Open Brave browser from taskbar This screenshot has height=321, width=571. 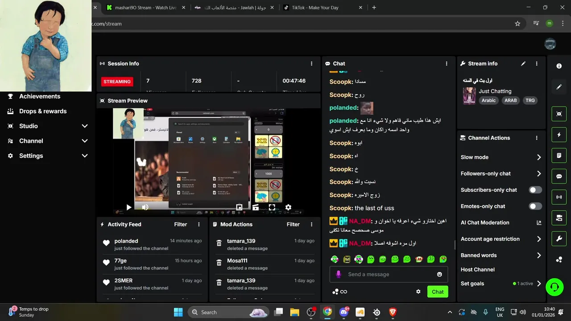(x=393, y=312)
